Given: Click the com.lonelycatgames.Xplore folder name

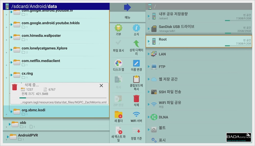Looking at the screenshot, I should 44,48.
